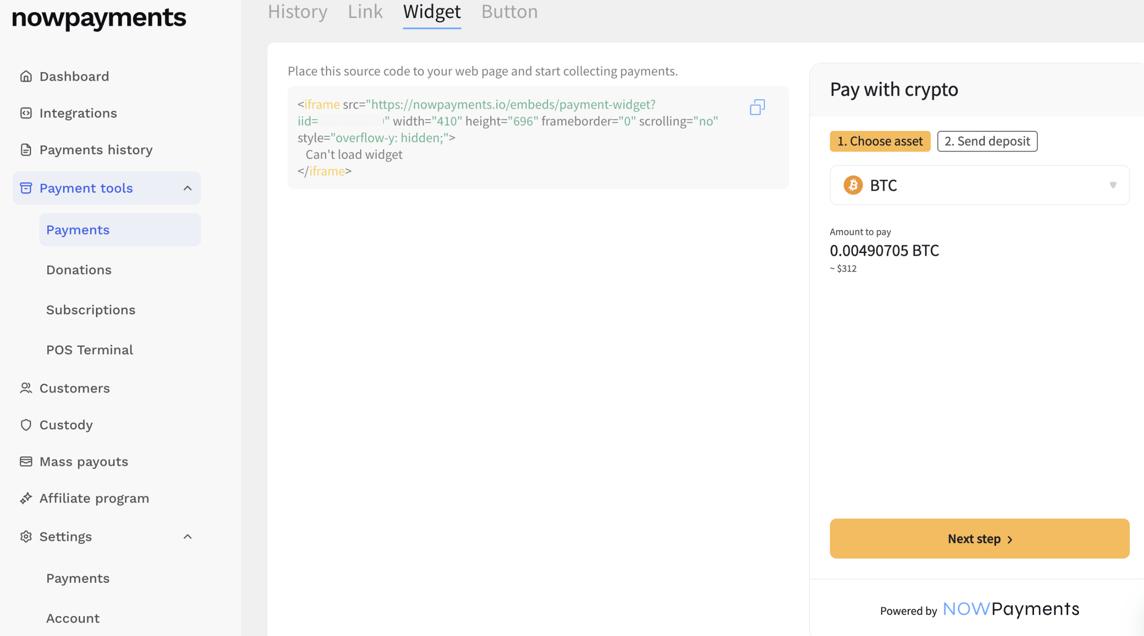Viewport: 1144px width, 636px height.
Task: Click the 'Pay with crypto' heading
Action: click(x=894, y=89)
